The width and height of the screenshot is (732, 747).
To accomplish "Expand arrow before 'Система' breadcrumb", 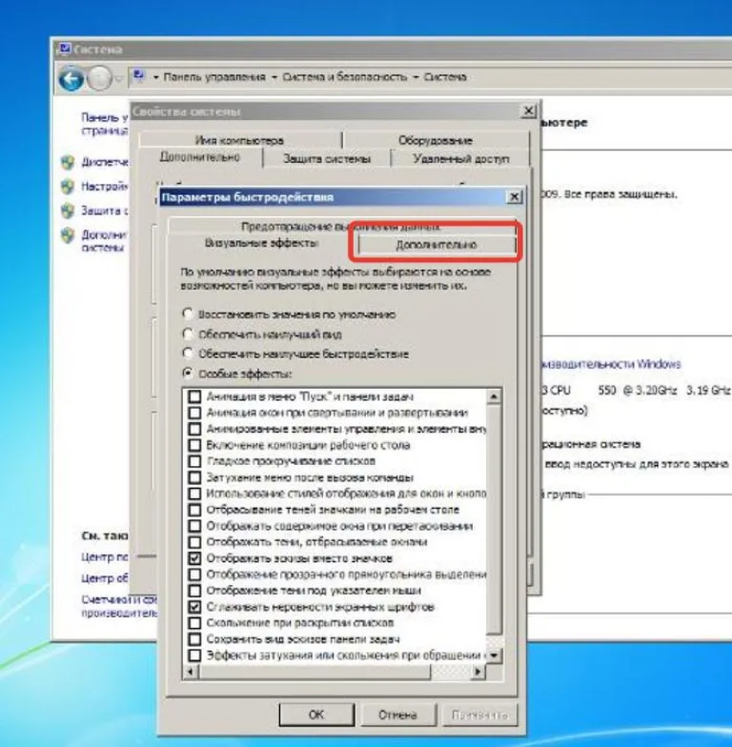I will pyautogui.click(x=416, y=77).
